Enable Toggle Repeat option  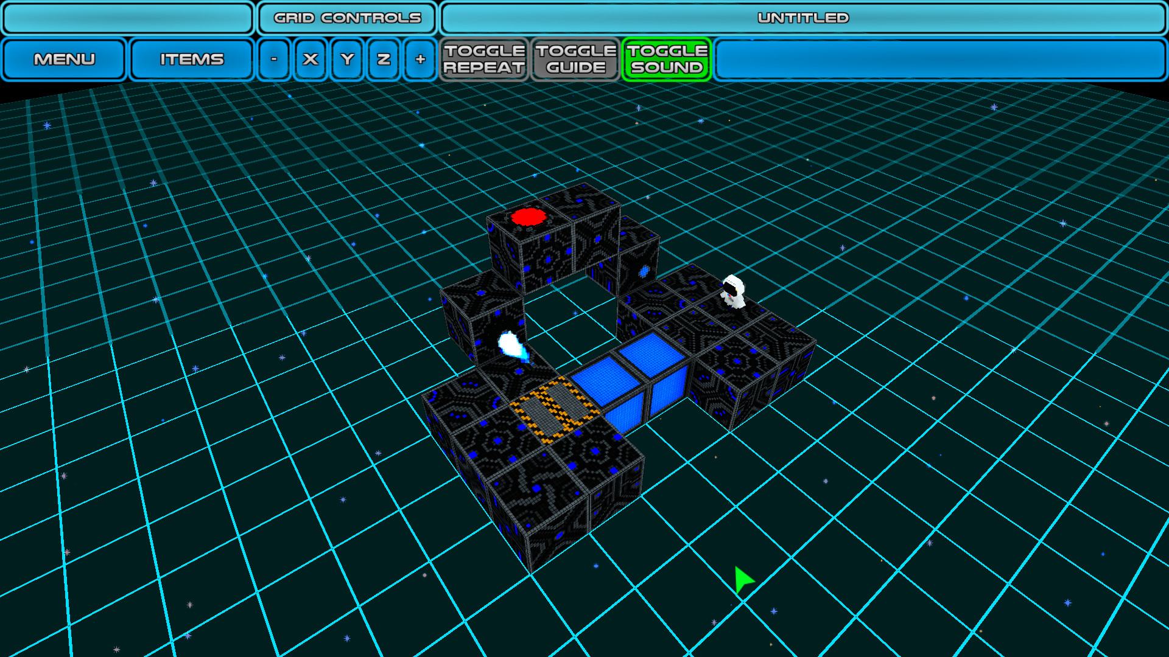click(x=484, y=59)
